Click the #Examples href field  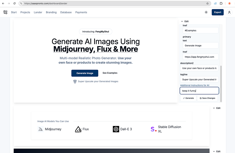pos(201,30)
